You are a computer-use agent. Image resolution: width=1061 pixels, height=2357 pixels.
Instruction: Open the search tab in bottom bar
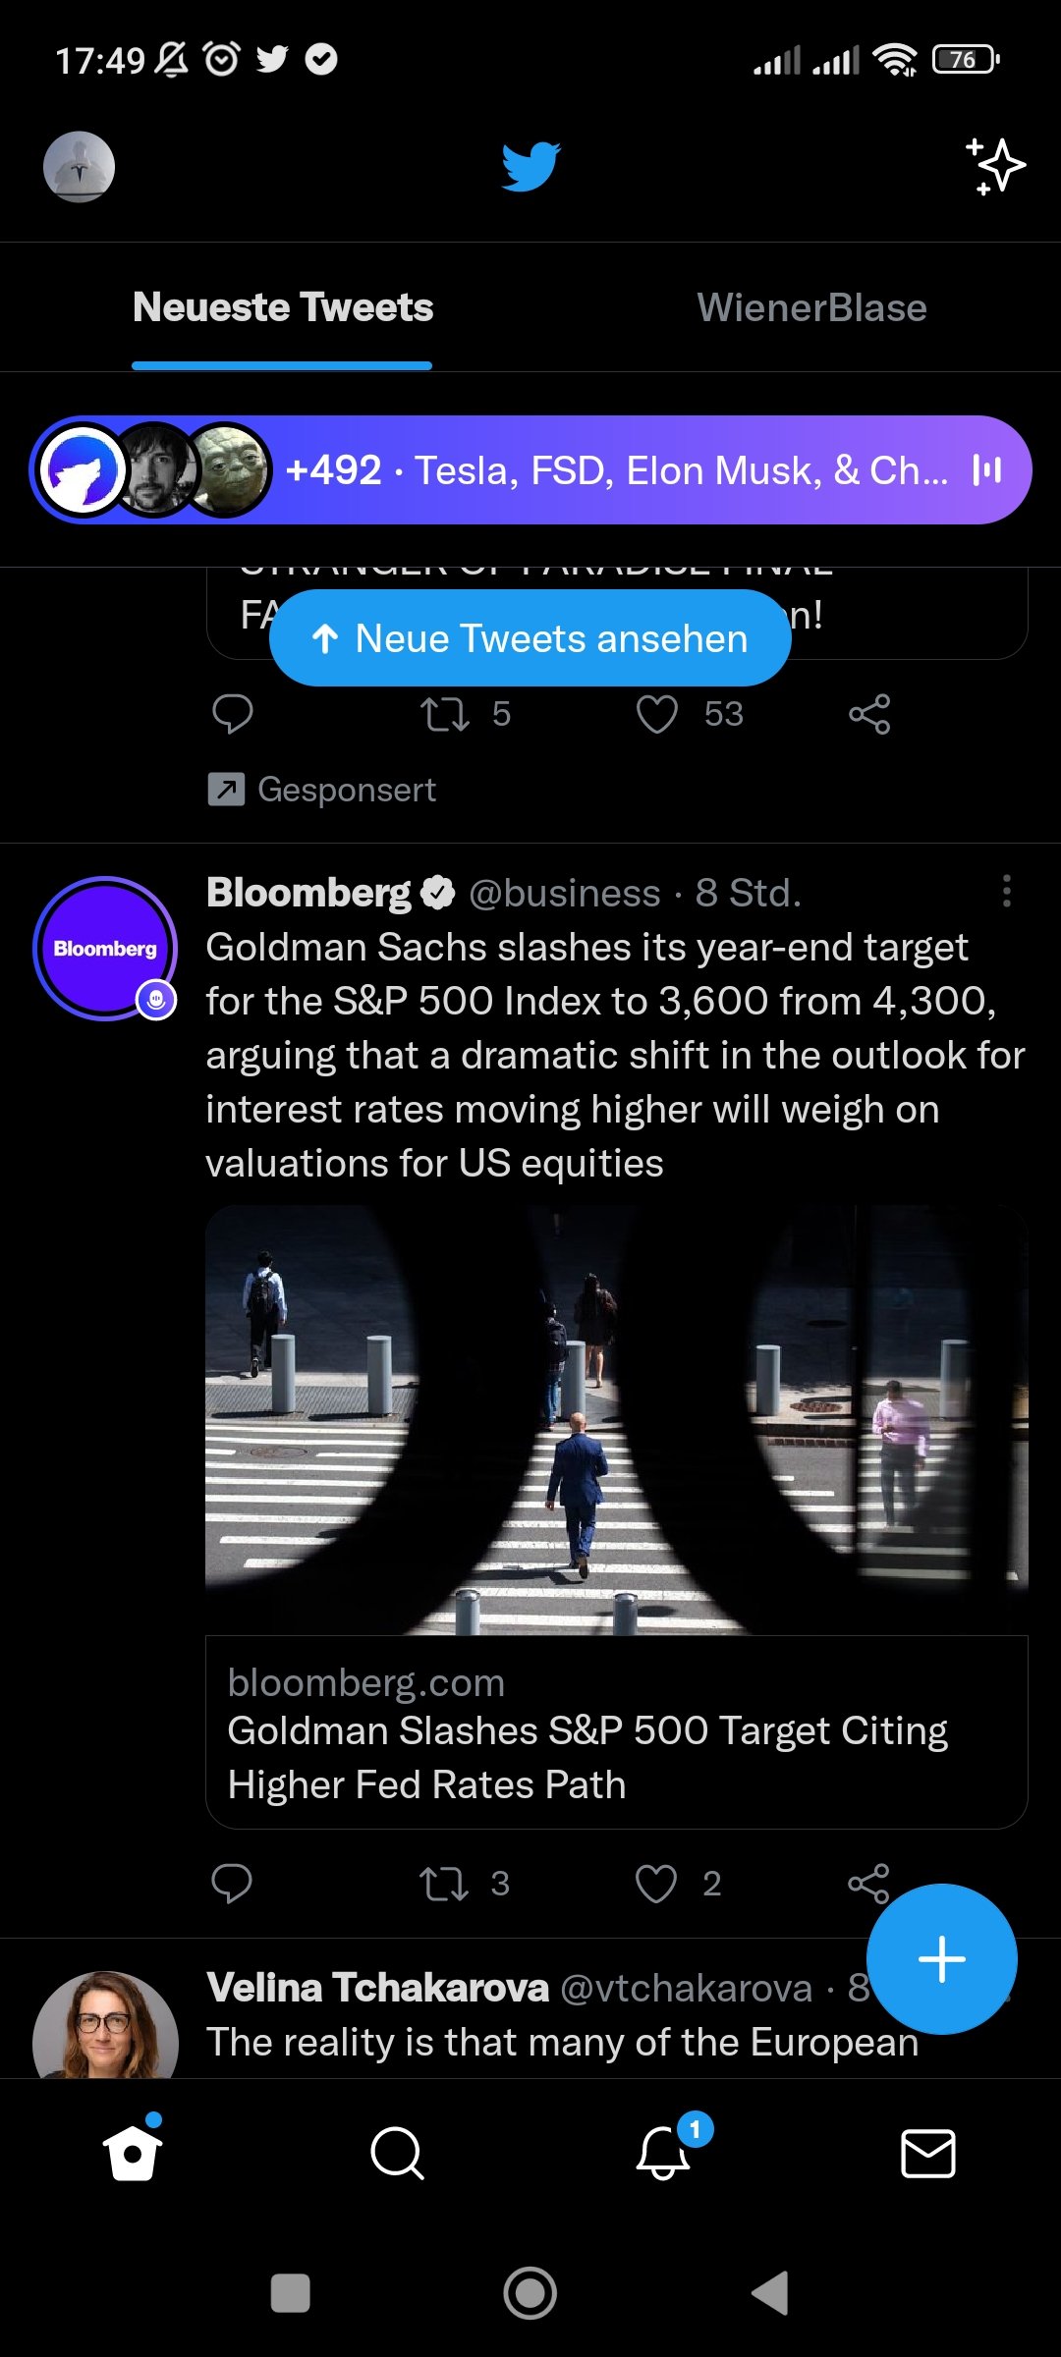(397, 2154)
